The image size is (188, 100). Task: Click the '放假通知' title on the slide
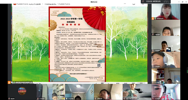[x=71, y=22]
